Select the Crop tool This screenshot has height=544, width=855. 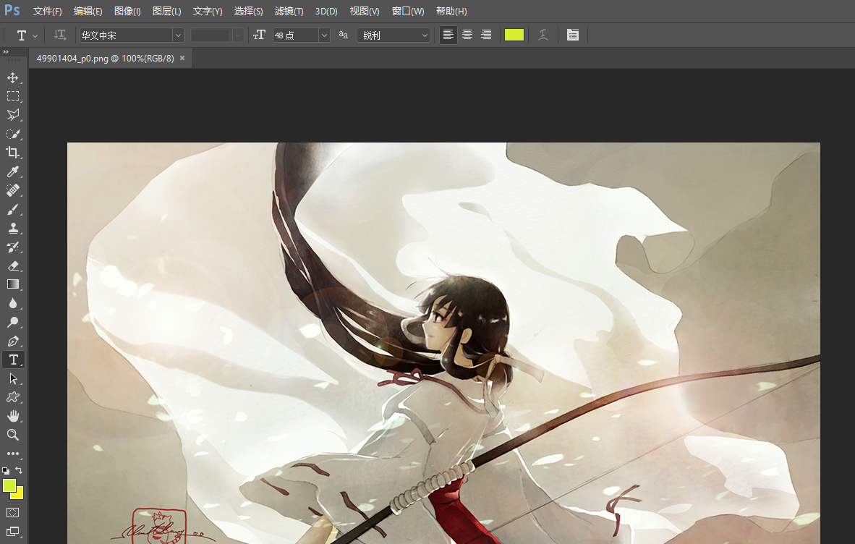(x=12, y=153)
